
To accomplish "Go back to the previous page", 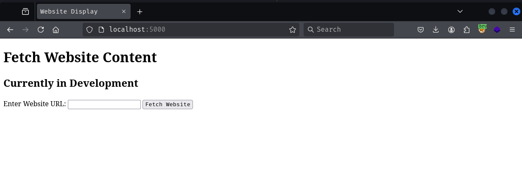I will click(x=10, y=30).
